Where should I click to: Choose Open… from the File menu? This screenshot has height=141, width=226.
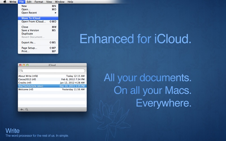pos(38,9)
